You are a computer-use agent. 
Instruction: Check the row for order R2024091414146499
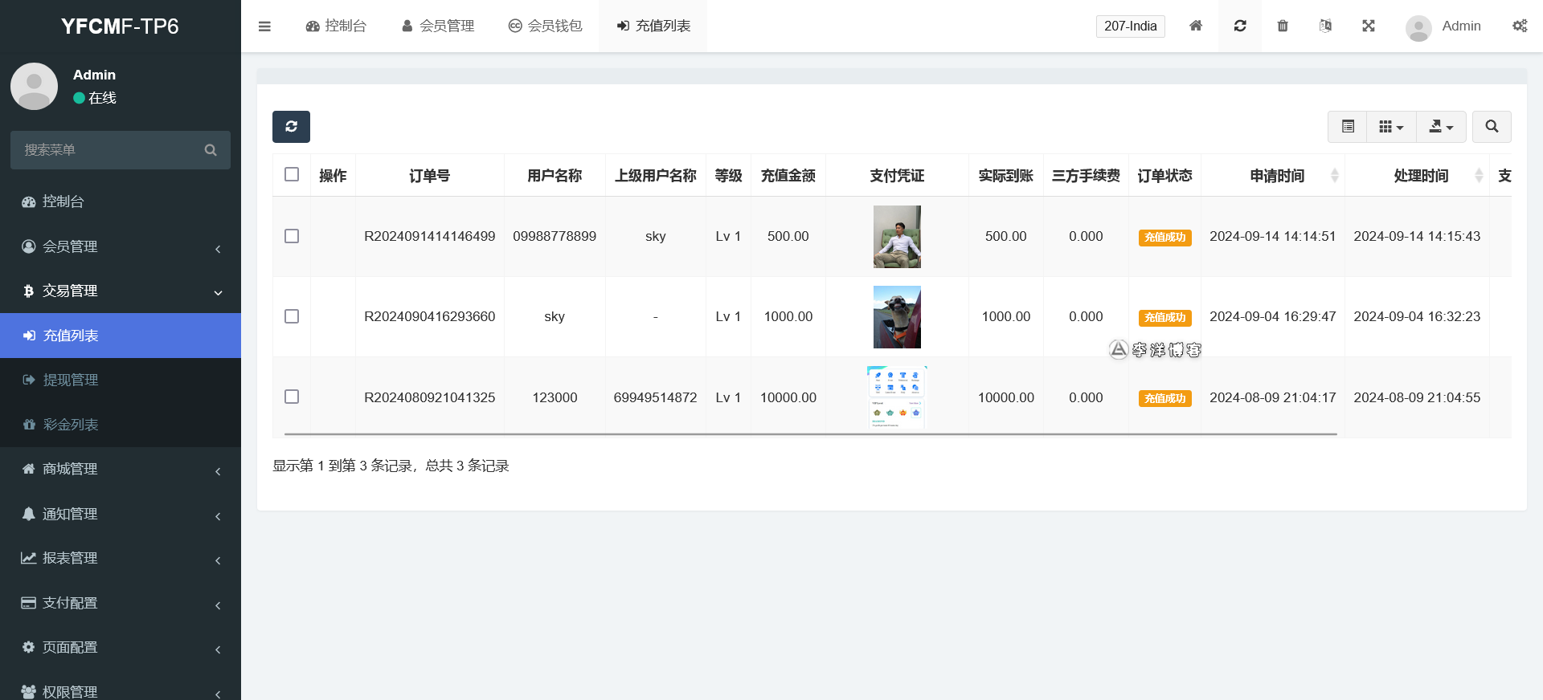(292, 236)
